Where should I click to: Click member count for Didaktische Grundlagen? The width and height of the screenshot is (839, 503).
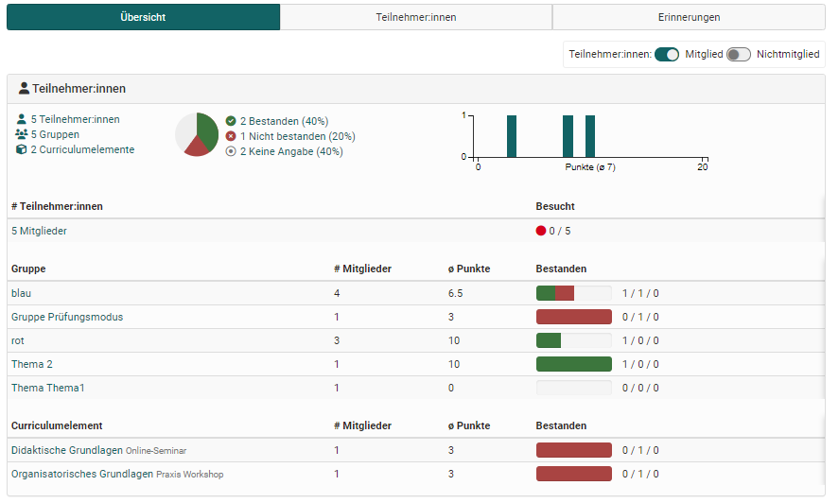click(337, 450)
